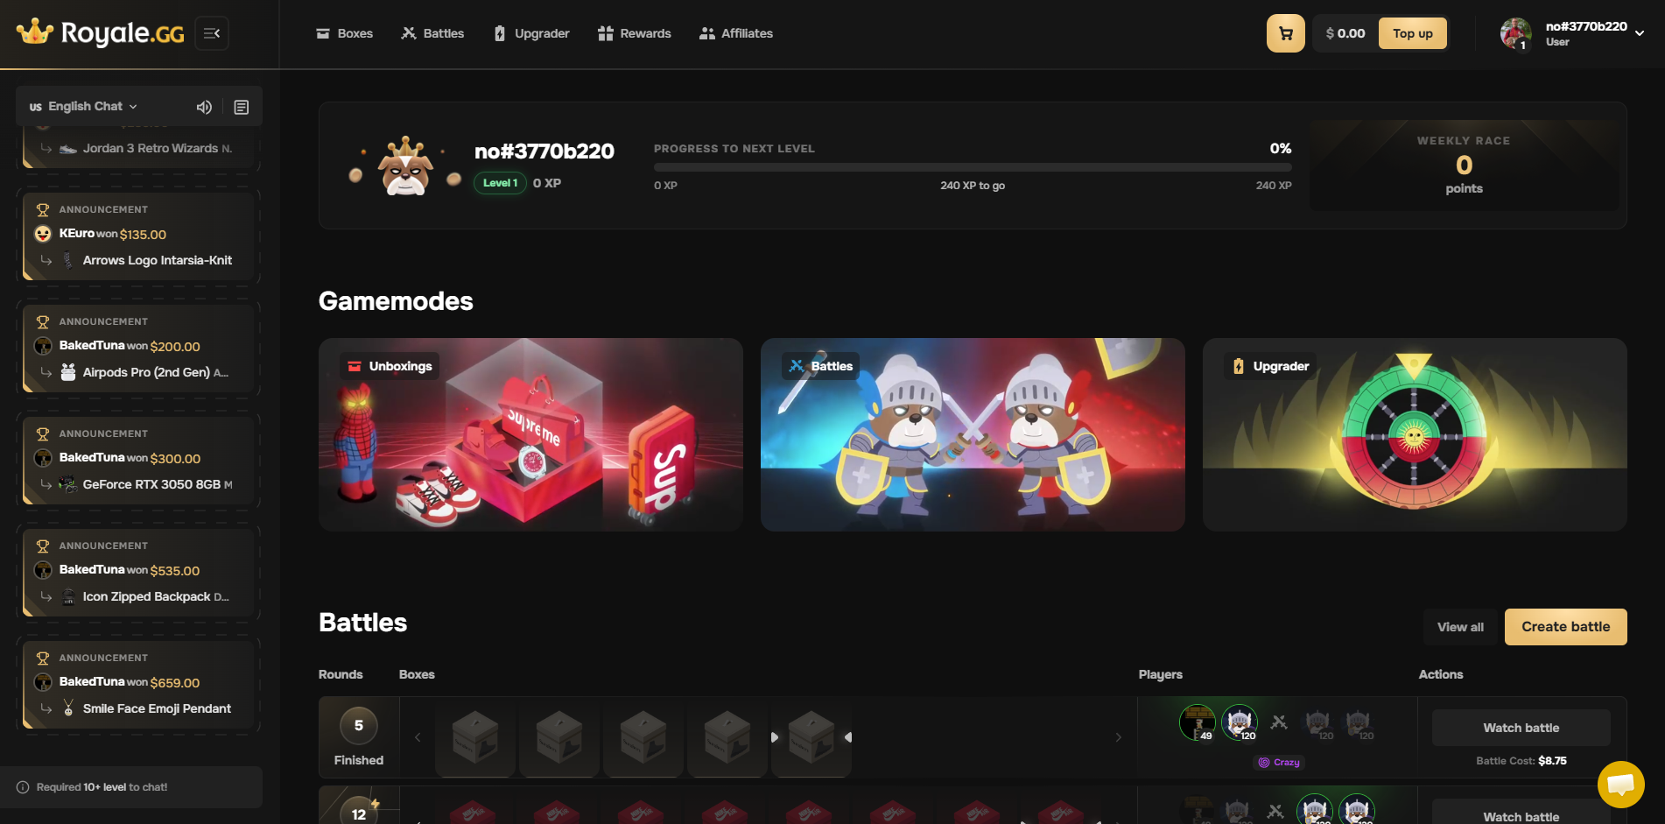1665x824 pixels.
Task: Expand the no#3770b220 account dropdown arrow
Action: [x=1640, y=33]
